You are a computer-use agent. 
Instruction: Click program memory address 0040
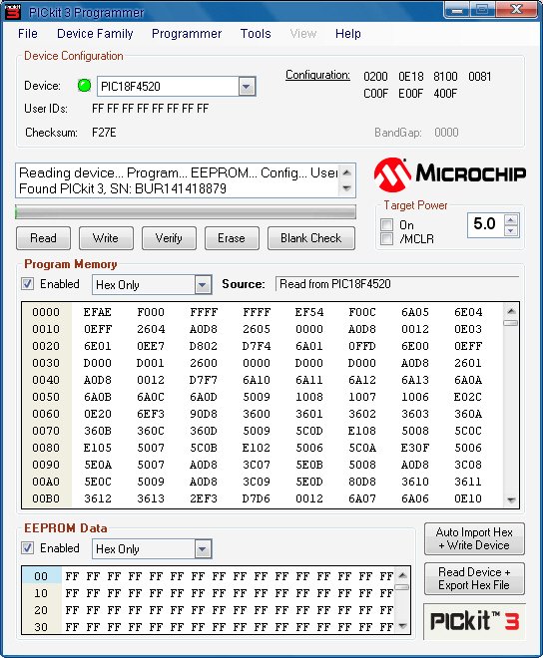[46, 380]
